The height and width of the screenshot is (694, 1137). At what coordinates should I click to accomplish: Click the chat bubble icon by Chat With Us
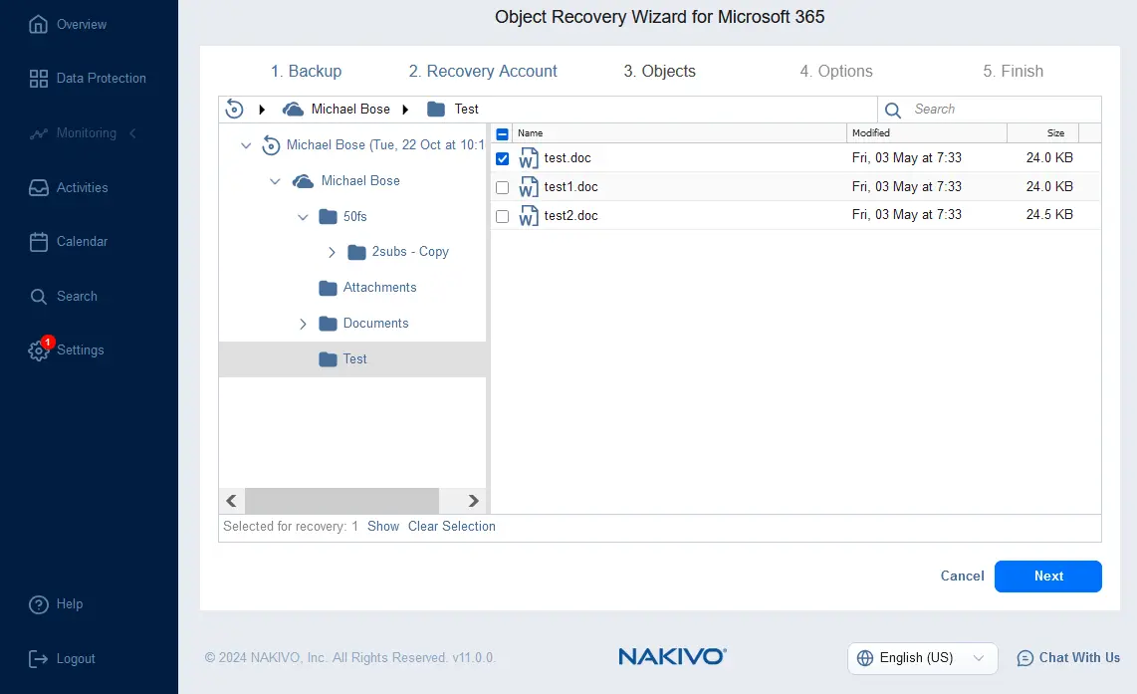1025,658
